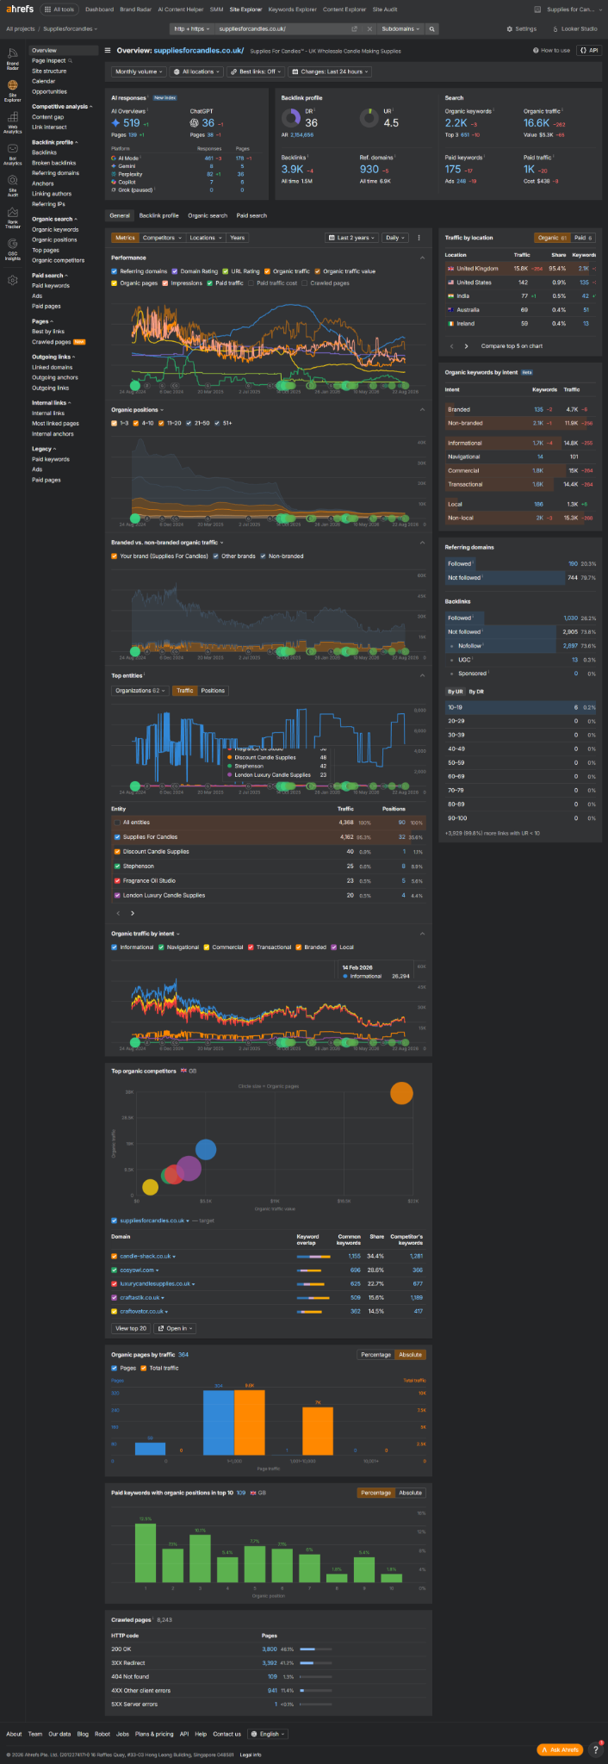Open All tools grid menu
608x1764 pixels.
(59, 9)
